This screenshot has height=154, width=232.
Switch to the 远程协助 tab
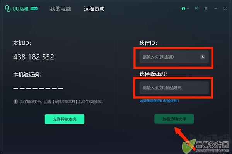coord(94,9)
